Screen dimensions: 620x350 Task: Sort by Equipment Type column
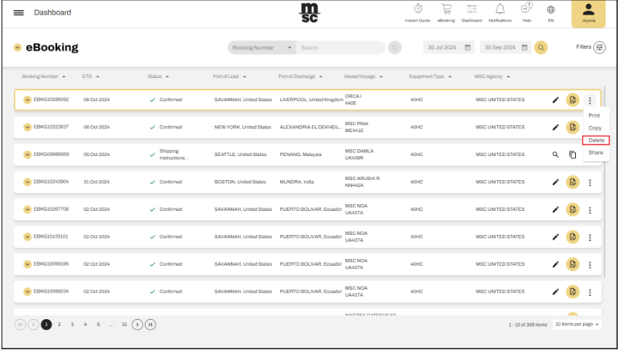[x=430, y=76]
